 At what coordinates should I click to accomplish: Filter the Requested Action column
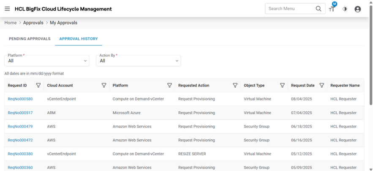(x=235, y=85)
